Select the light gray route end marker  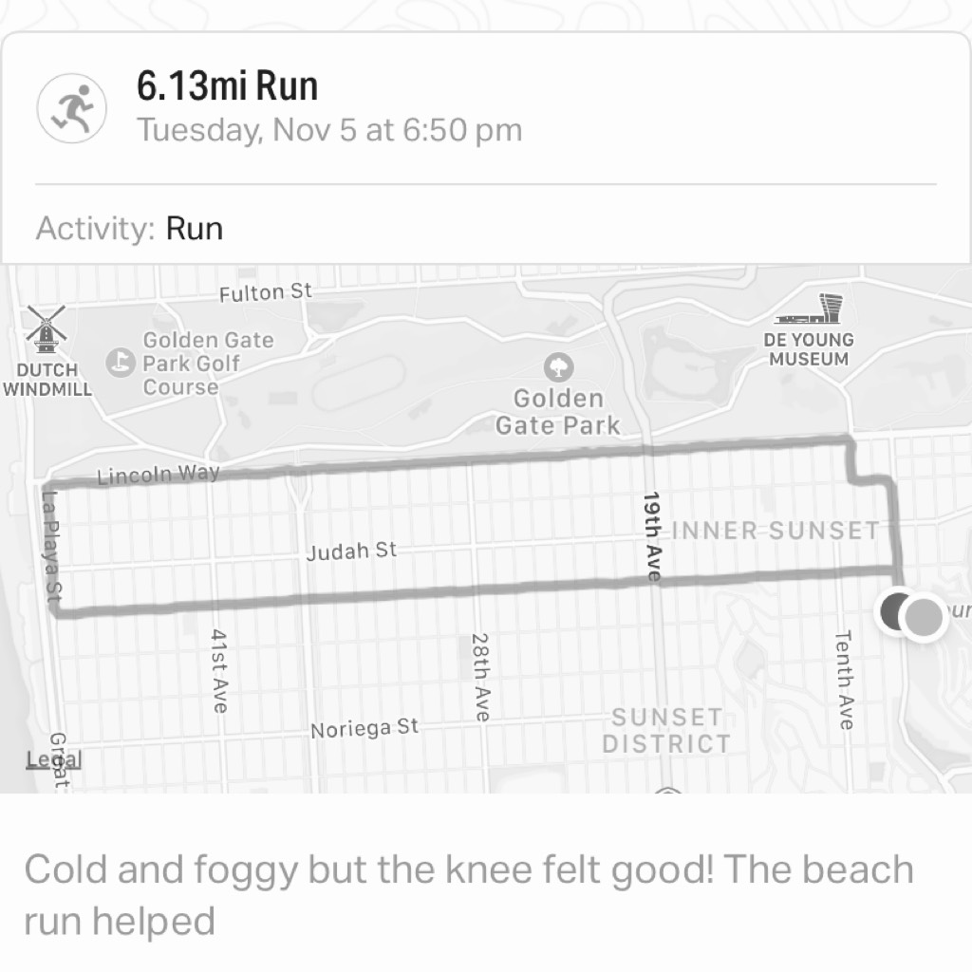(924, 617)
